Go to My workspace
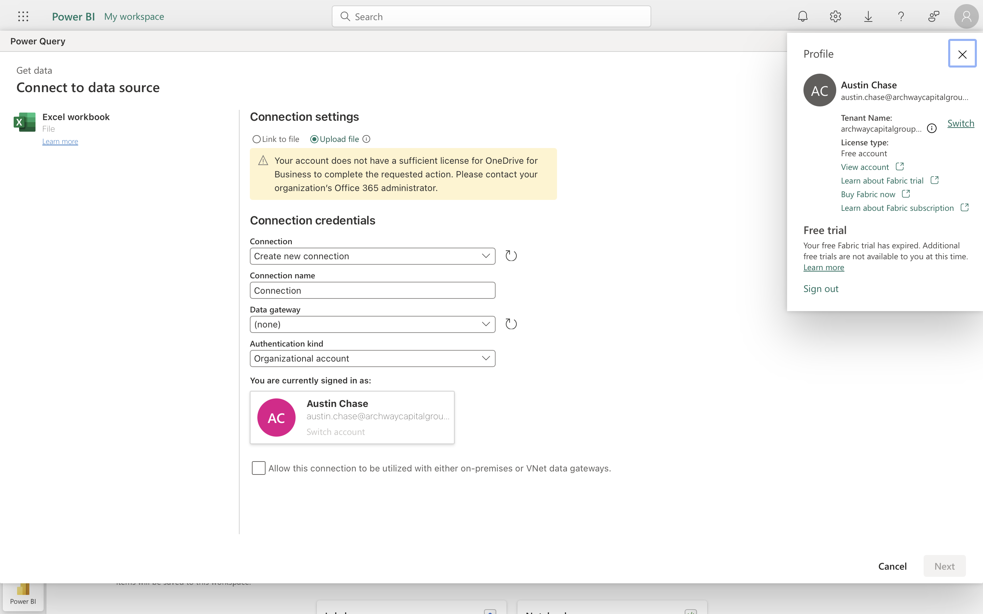The height and width of the screenshot is (614, 983). pos(134,17)
